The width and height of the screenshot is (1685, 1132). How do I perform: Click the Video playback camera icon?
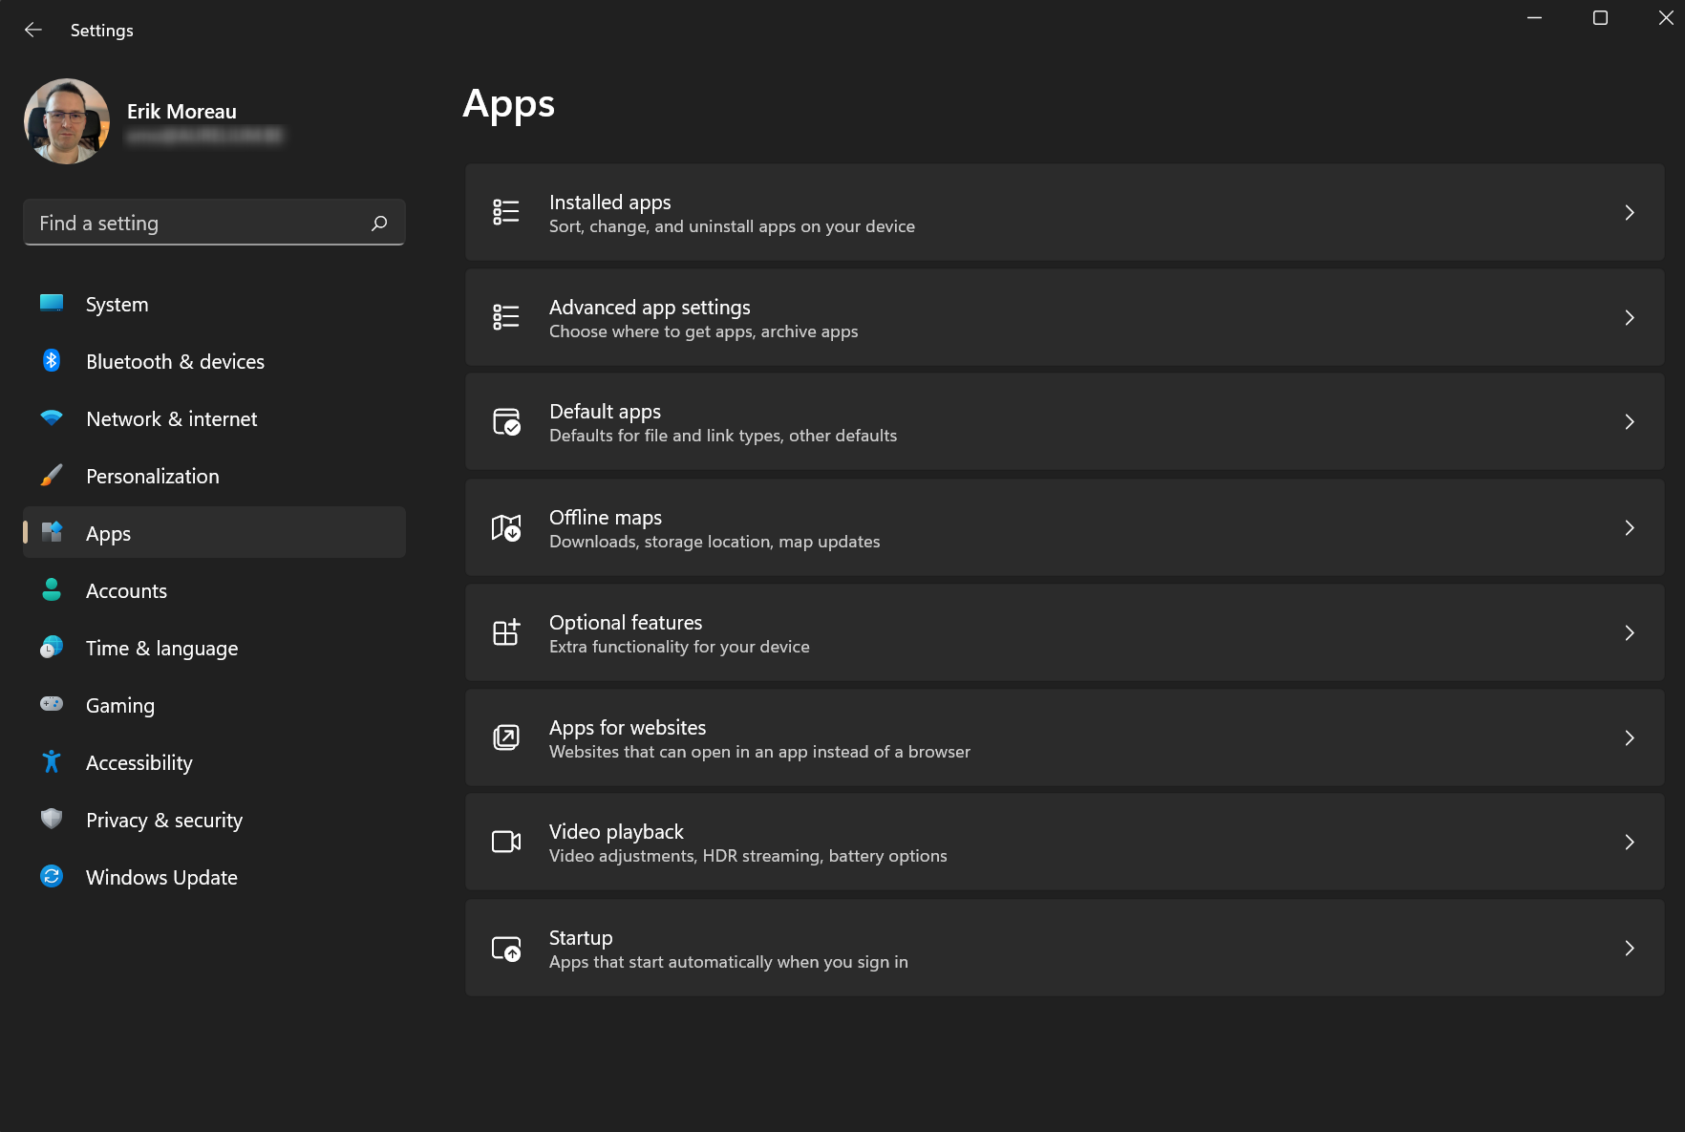click(x=505, y=842)
